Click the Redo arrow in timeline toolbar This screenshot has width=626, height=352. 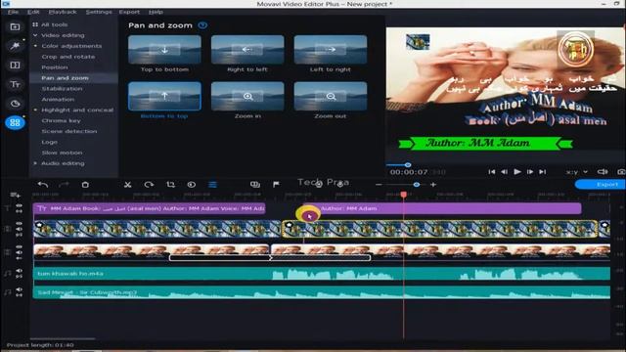[64, 185]
